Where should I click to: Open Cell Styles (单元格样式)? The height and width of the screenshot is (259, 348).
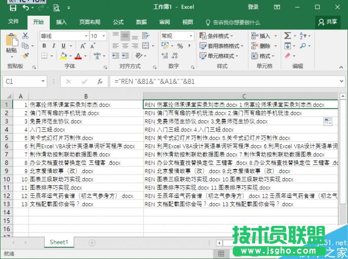coord(218,56)
